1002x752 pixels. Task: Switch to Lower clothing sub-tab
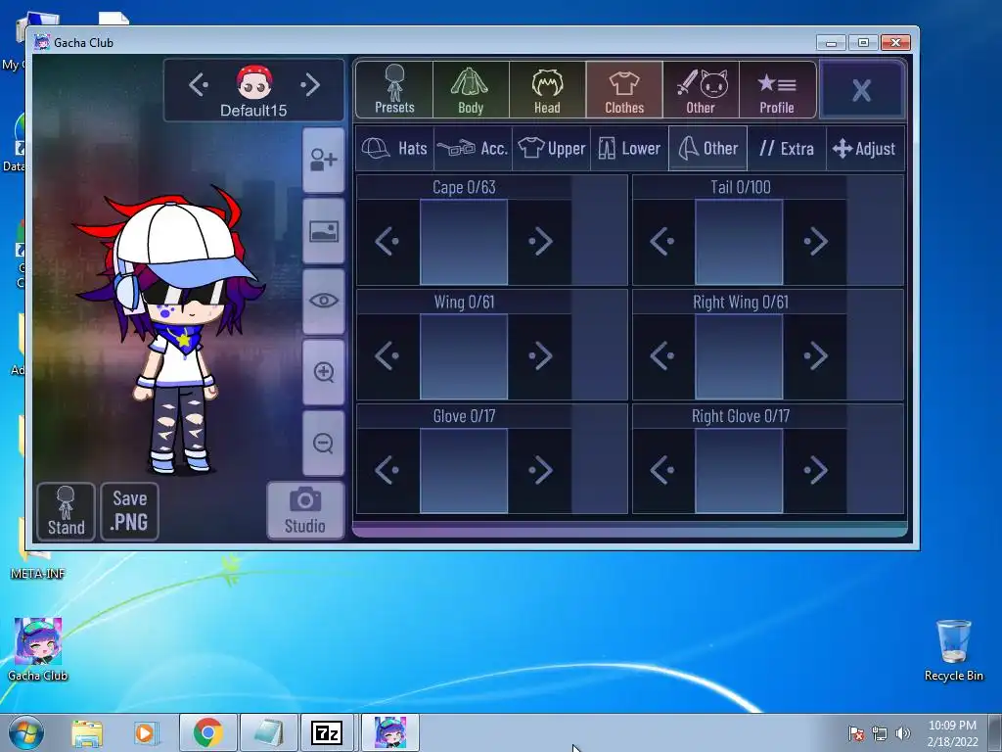[x=629, y=149]
